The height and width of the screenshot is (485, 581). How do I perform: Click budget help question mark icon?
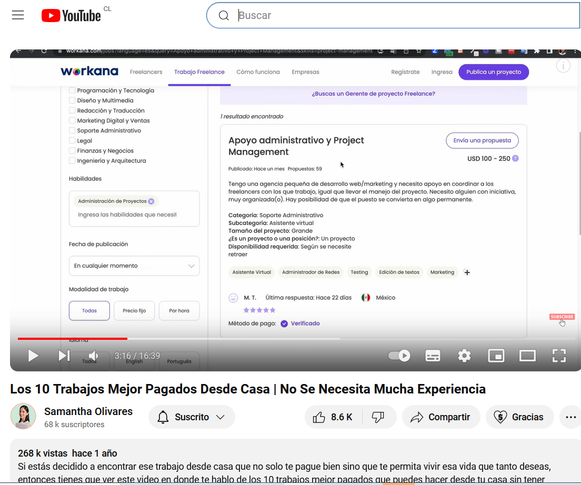click(x=515, y=158)
